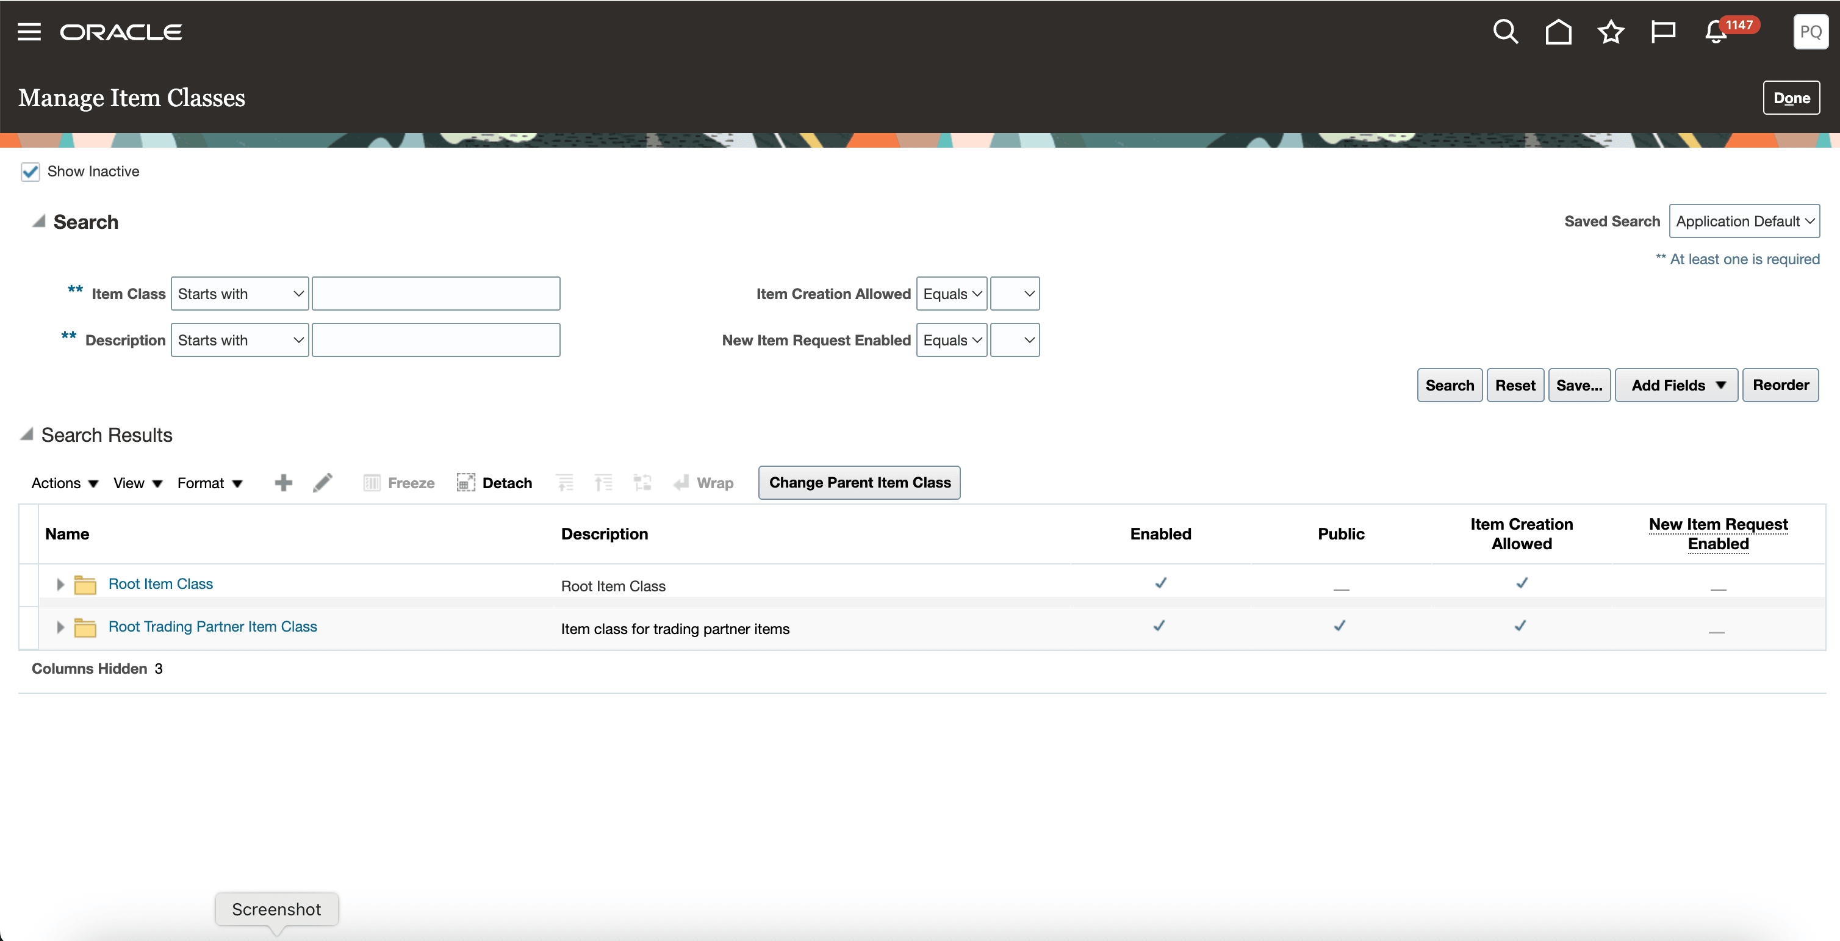This screenshot has width=1840, height=941.
Task: Click the Change Parent Item Class button
Action: coord(858,482)
